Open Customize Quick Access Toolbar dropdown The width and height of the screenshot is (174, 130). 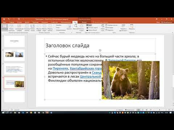[x=24, y=19]
